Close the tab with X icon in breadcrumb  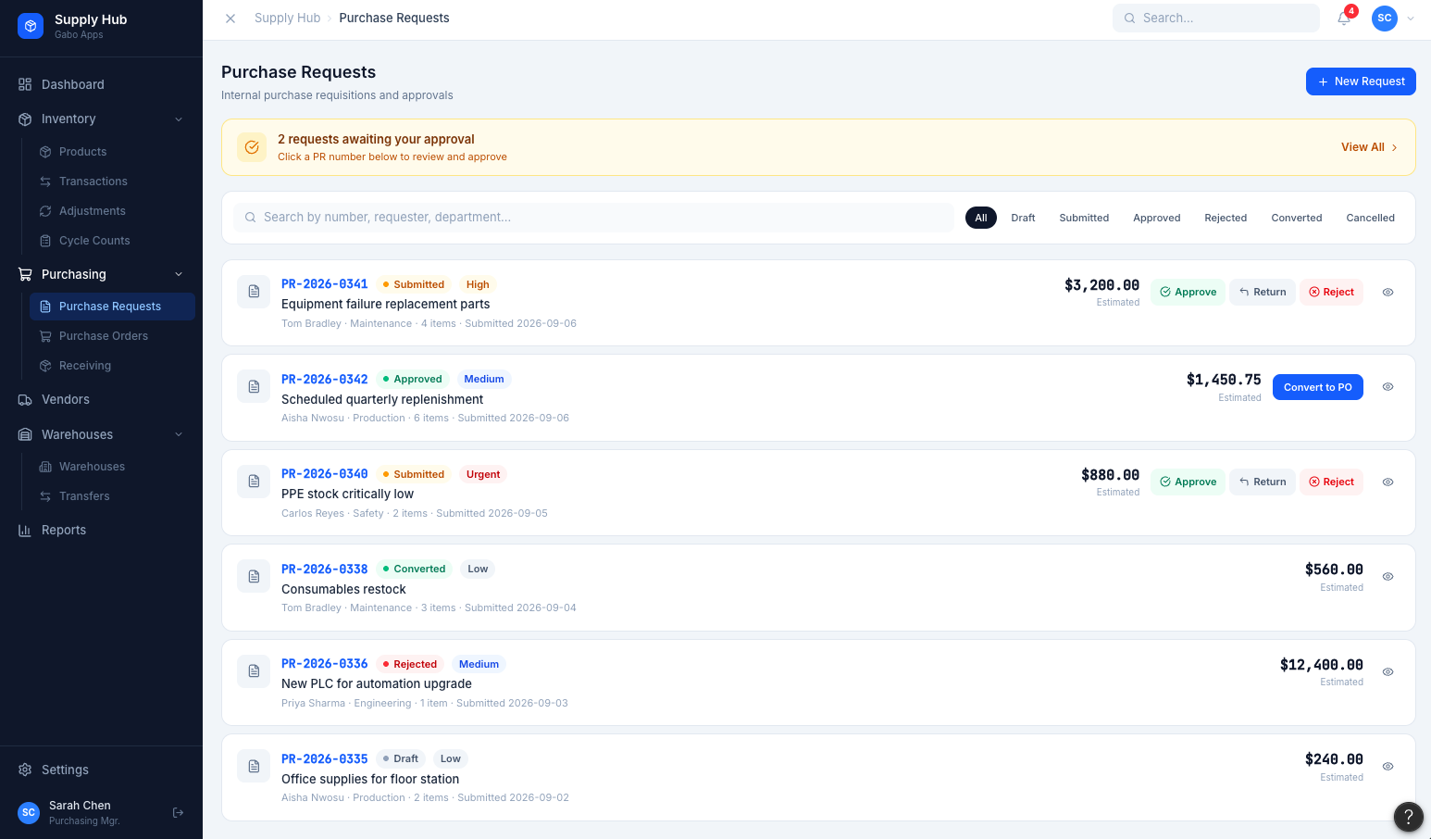click(x=230, y=19)
